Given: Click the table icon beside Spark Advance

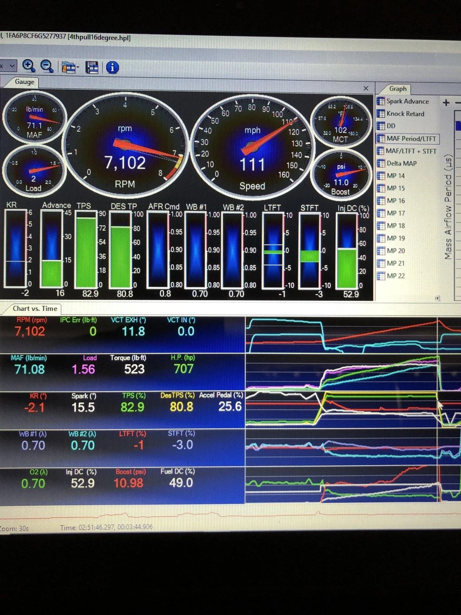Looking at the screenshot, I should pyautogui.click(x=380, y=101).
